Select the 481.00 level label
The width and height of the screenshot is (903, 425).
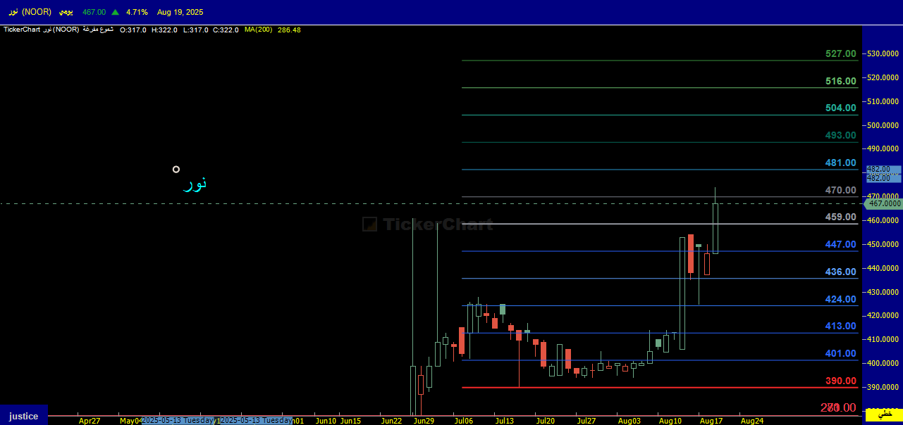click(x=841, y=163)
